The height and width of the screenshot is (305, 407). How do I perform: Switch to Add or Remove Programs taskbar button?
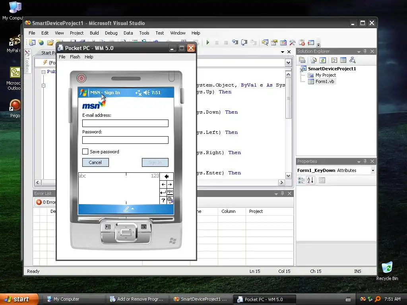pyautogui.click(x=138, y=299)
